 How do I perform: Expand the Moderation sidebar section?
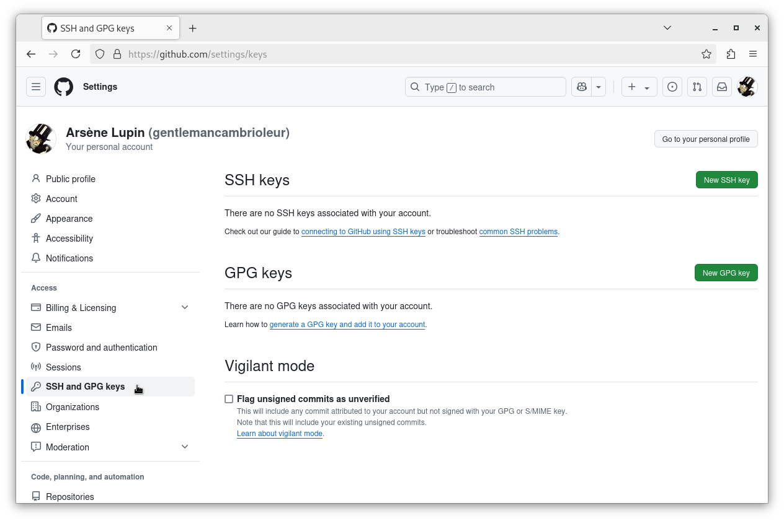point(185,447)
